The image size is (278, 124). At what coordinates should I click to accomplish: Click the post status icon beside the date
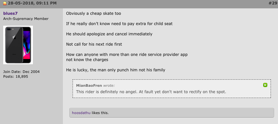point(5,3)
